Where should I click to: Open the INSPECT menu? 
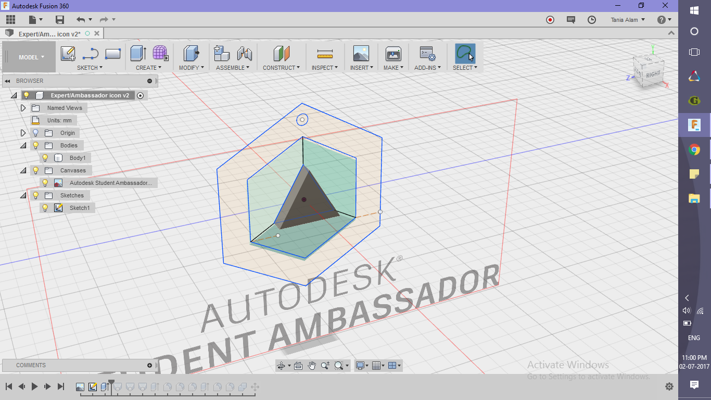coord(325,68)
